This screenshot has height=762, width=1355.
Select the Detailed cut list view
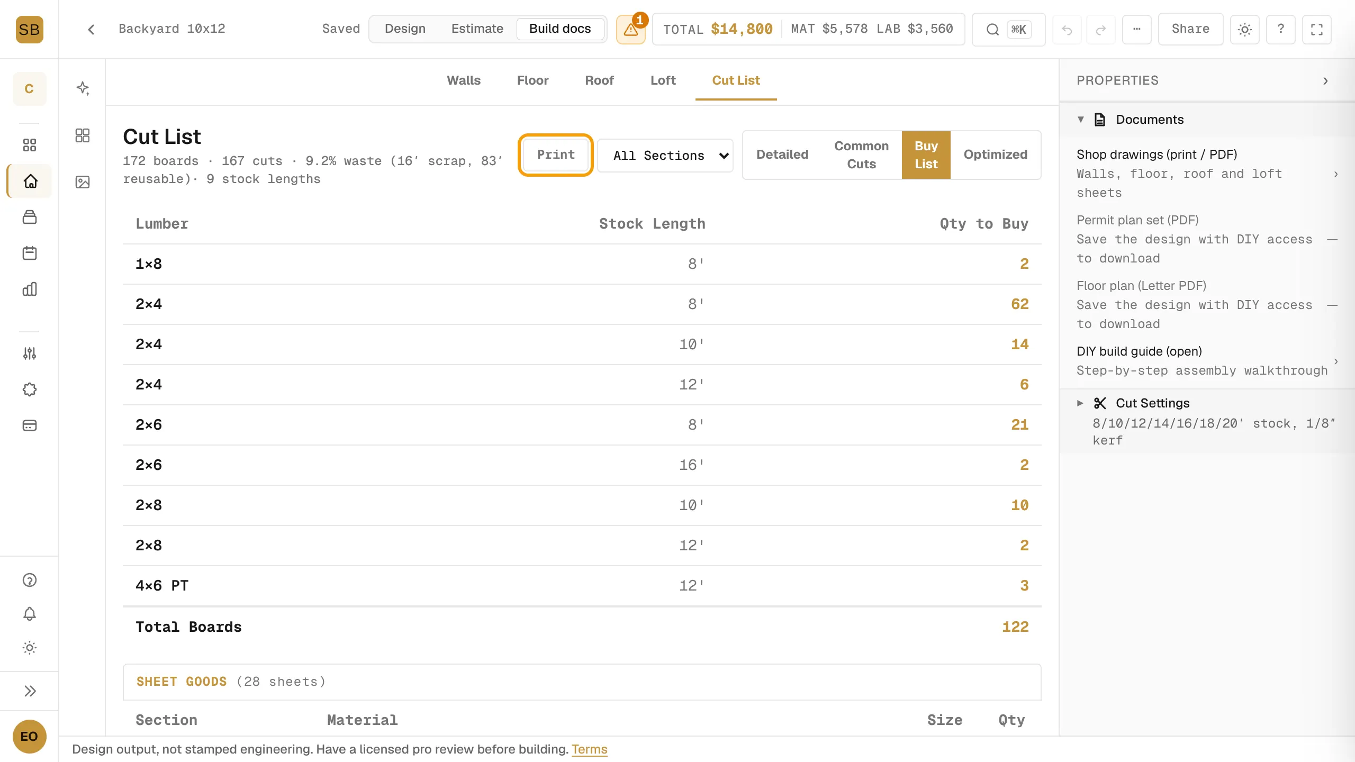[x=782, y=155]
